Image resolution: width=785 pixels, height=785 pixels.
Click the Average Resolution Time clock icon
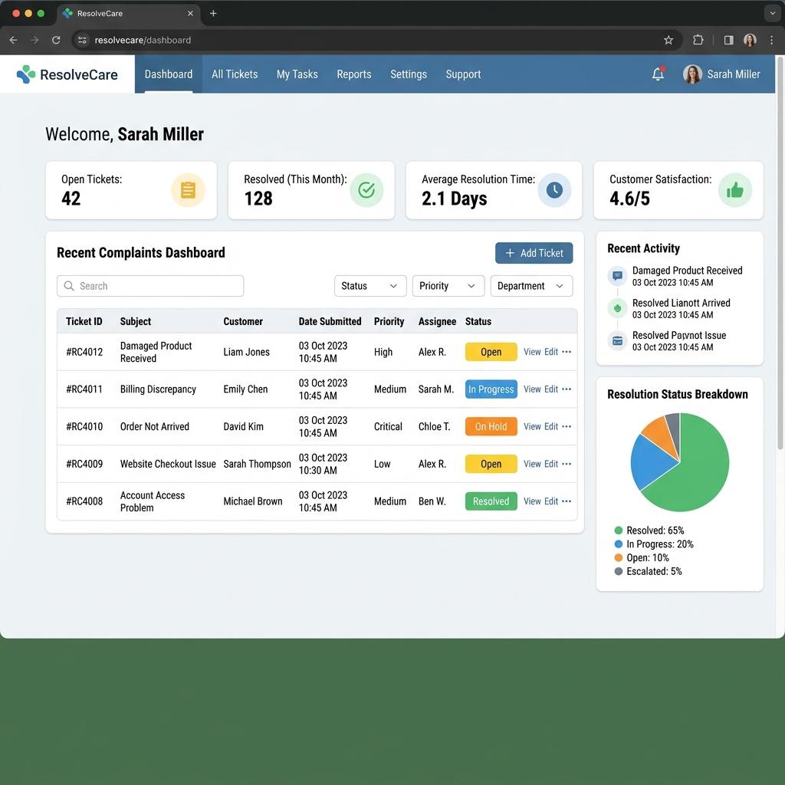coord(554,190)
